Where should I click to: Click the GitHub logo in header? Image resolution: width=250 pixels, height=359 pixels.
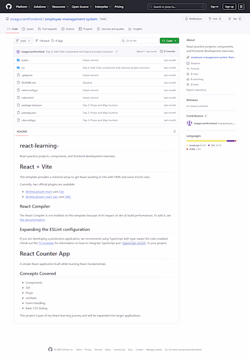[8, 6]
